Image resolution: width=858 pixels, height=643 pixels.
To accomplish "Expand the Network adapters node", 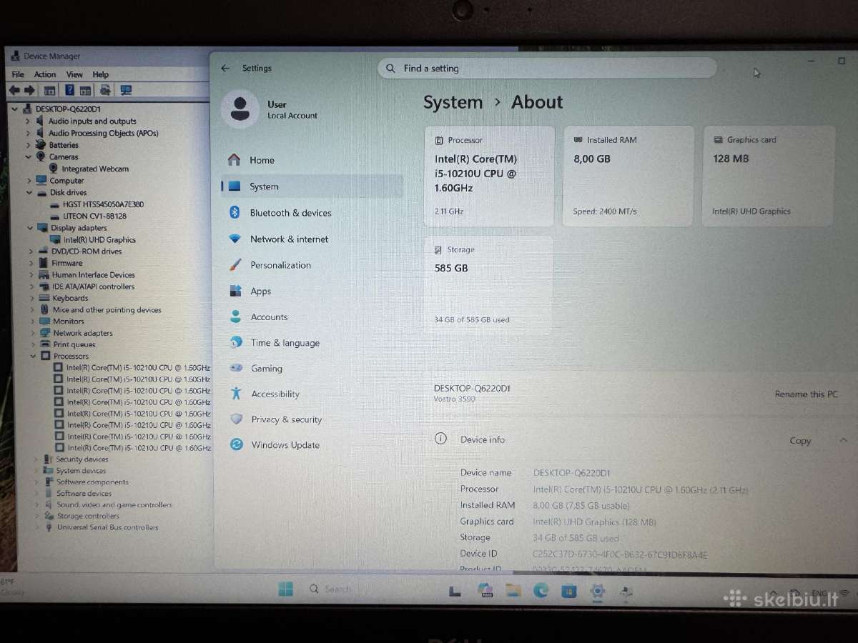I will (x=33, y=333).
